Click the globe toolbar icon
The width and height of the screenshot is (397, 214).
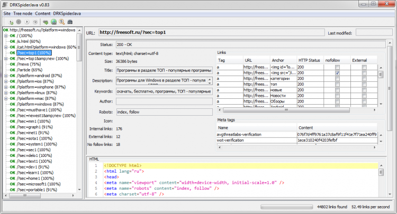(x=53, y=22)
